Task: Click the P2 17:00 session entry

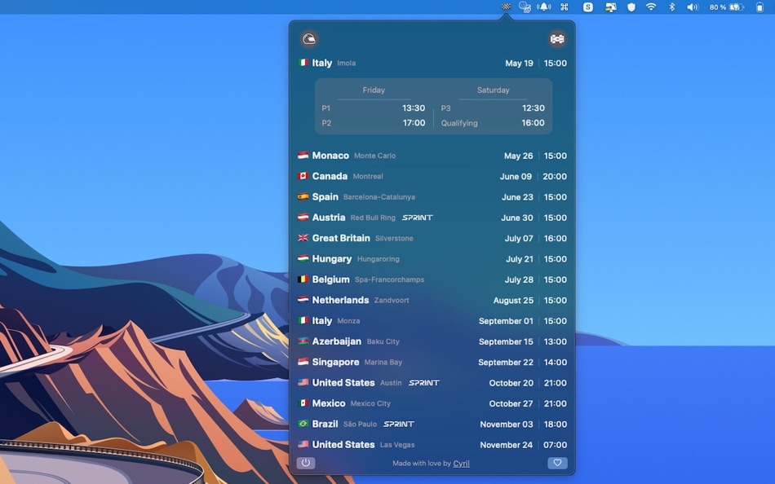Action: point(373,123)
